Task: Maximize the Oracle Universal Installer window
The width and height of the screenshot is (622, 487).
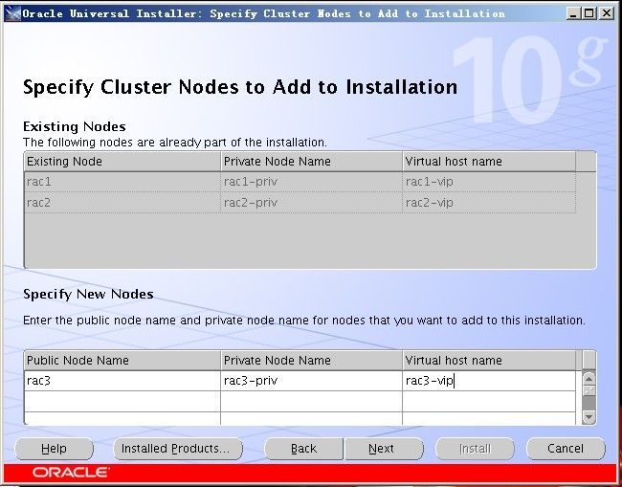Action: tap(589, 13)
